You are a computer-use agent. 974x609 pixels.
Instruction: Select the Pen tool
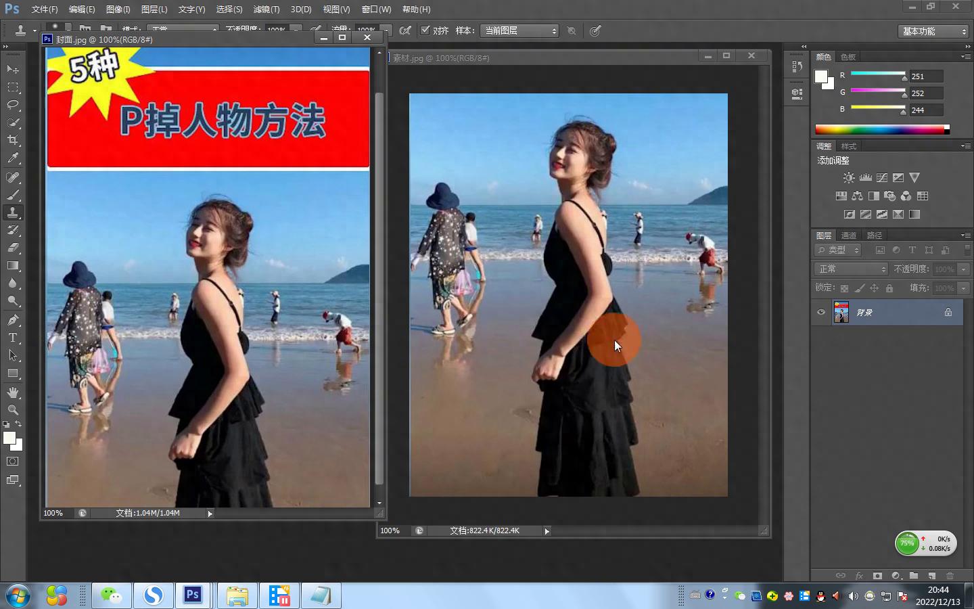pos(13,320)
